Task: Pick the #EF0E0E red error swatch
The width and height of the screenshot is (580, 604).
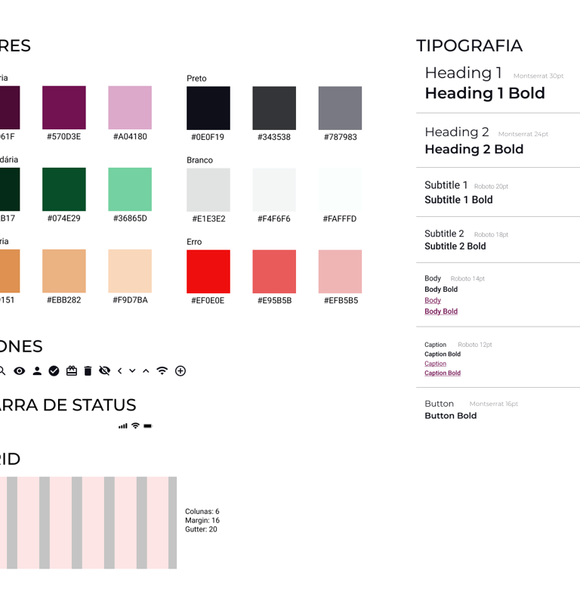Action: [x=208, y=271]
